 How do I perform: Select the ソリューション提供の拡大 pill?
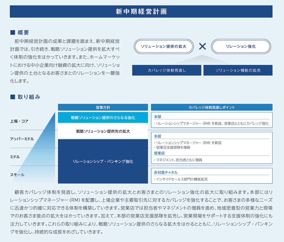[163, 47]
